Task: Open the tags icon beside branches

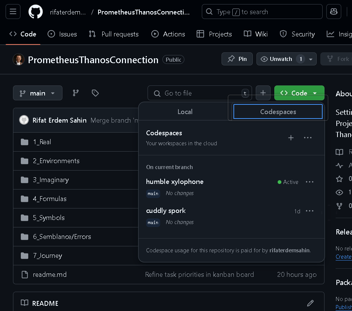Action: click(95, 93)
